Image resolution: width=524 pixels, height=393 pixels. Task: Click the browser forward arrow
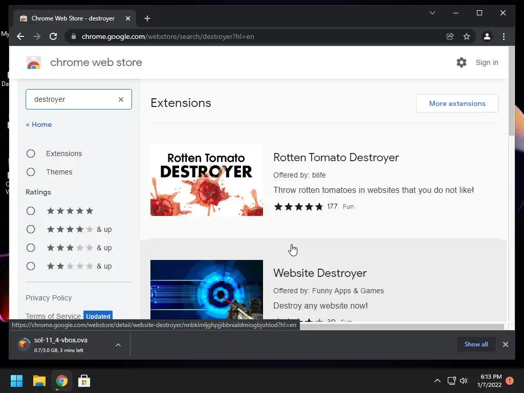(x=37, y=36)
